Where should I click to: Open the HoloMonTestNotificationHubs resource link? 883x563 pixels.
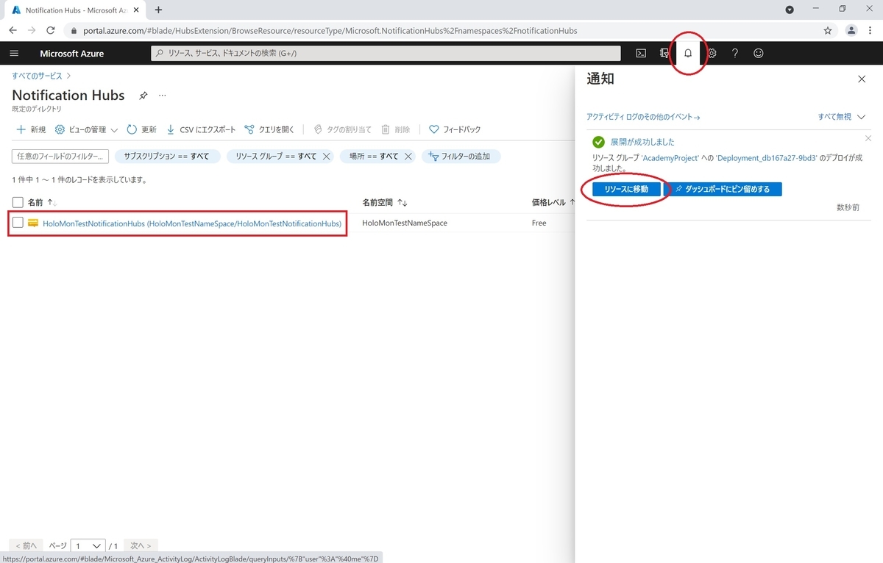tap(192, 223)
